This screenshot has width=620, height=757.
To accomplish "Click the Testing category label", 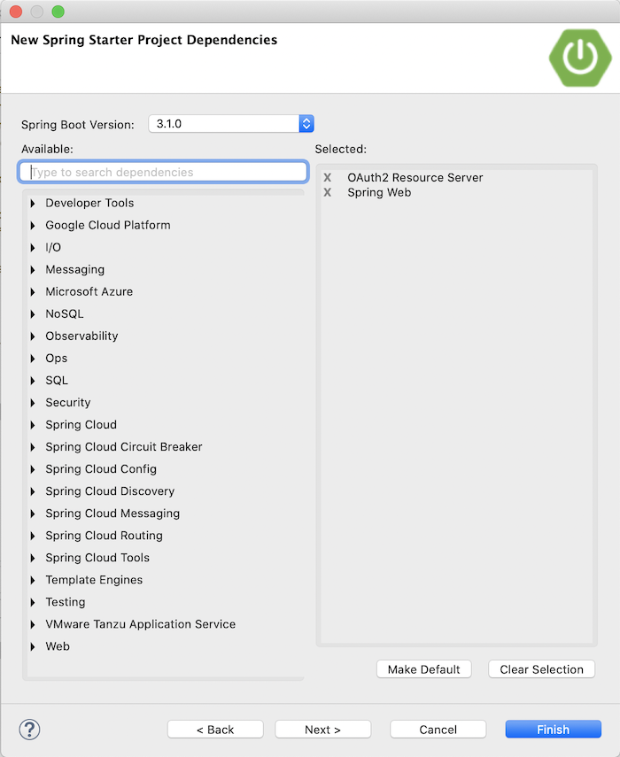I will (66, 602).
